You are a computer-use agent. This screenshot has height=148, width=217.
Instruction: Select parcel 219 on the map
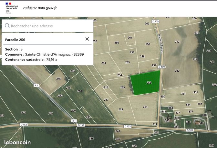(x=88, y=117)
